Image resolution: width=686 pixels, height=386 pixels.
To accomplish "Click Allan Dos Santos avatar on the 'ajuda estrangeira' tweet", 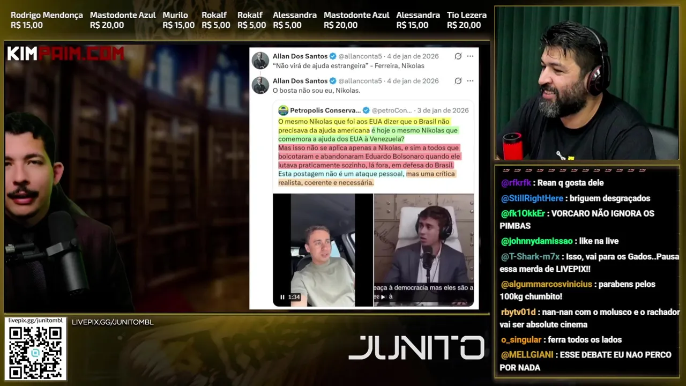I will 260,61.
